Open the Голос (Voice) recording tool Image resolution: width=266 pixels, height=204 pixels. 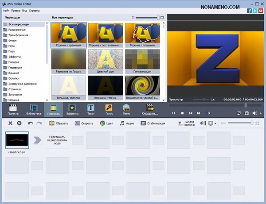click(109, 109)
